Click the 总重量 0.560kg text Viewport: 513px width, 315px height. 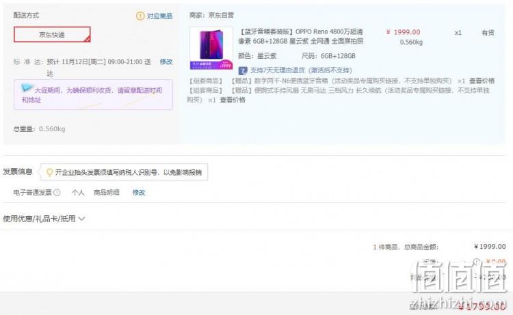coord(39,128)
